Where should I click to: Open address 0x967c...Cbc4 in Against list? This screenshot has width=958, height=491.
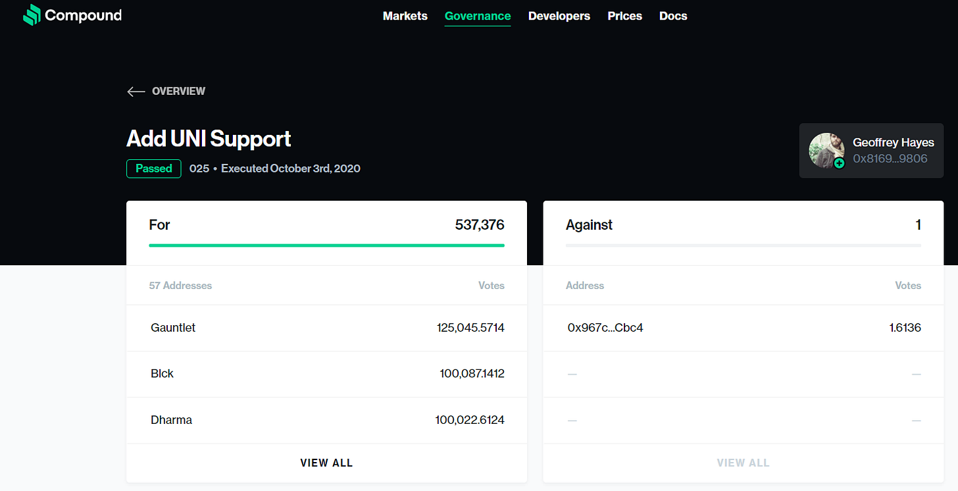point(605,328)
